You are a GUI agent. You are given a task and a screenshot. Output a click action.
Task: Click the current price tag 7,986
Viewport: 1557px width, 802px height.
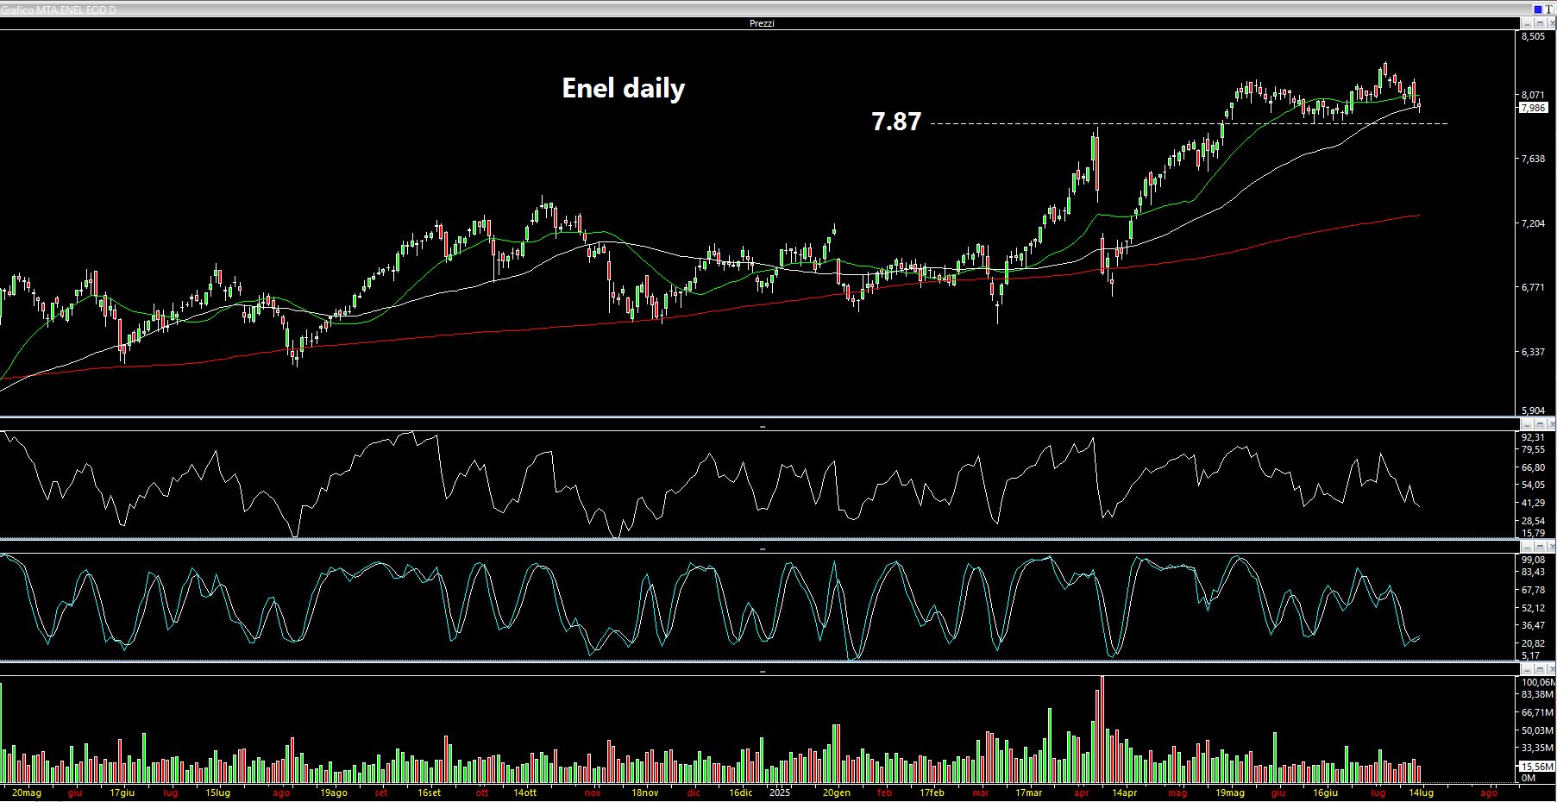1534,108
